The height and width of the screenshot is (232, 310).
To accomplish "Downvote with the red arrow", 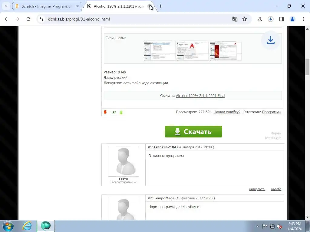I will pos(105,112).
